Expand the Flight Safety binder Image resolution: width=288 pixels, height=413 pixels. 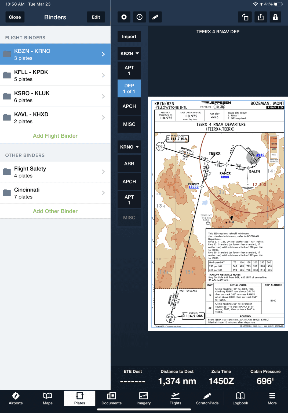pos(55,172)
